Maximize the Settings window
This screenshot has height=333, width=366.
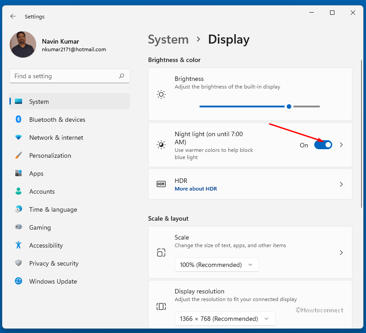332,13
